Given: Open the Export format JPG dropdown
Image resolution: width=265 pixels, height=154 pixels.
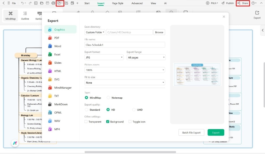Looking at the screenshot, I should tap(104, 57).
